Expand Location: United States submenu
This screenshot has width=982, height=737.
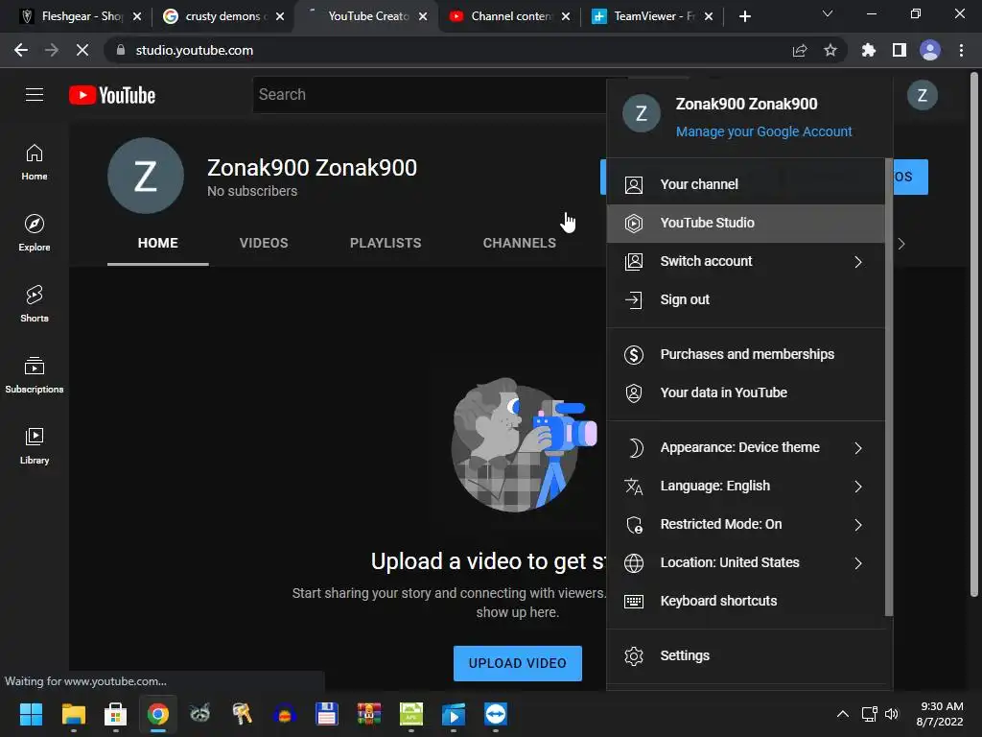(x=745, y=562)
